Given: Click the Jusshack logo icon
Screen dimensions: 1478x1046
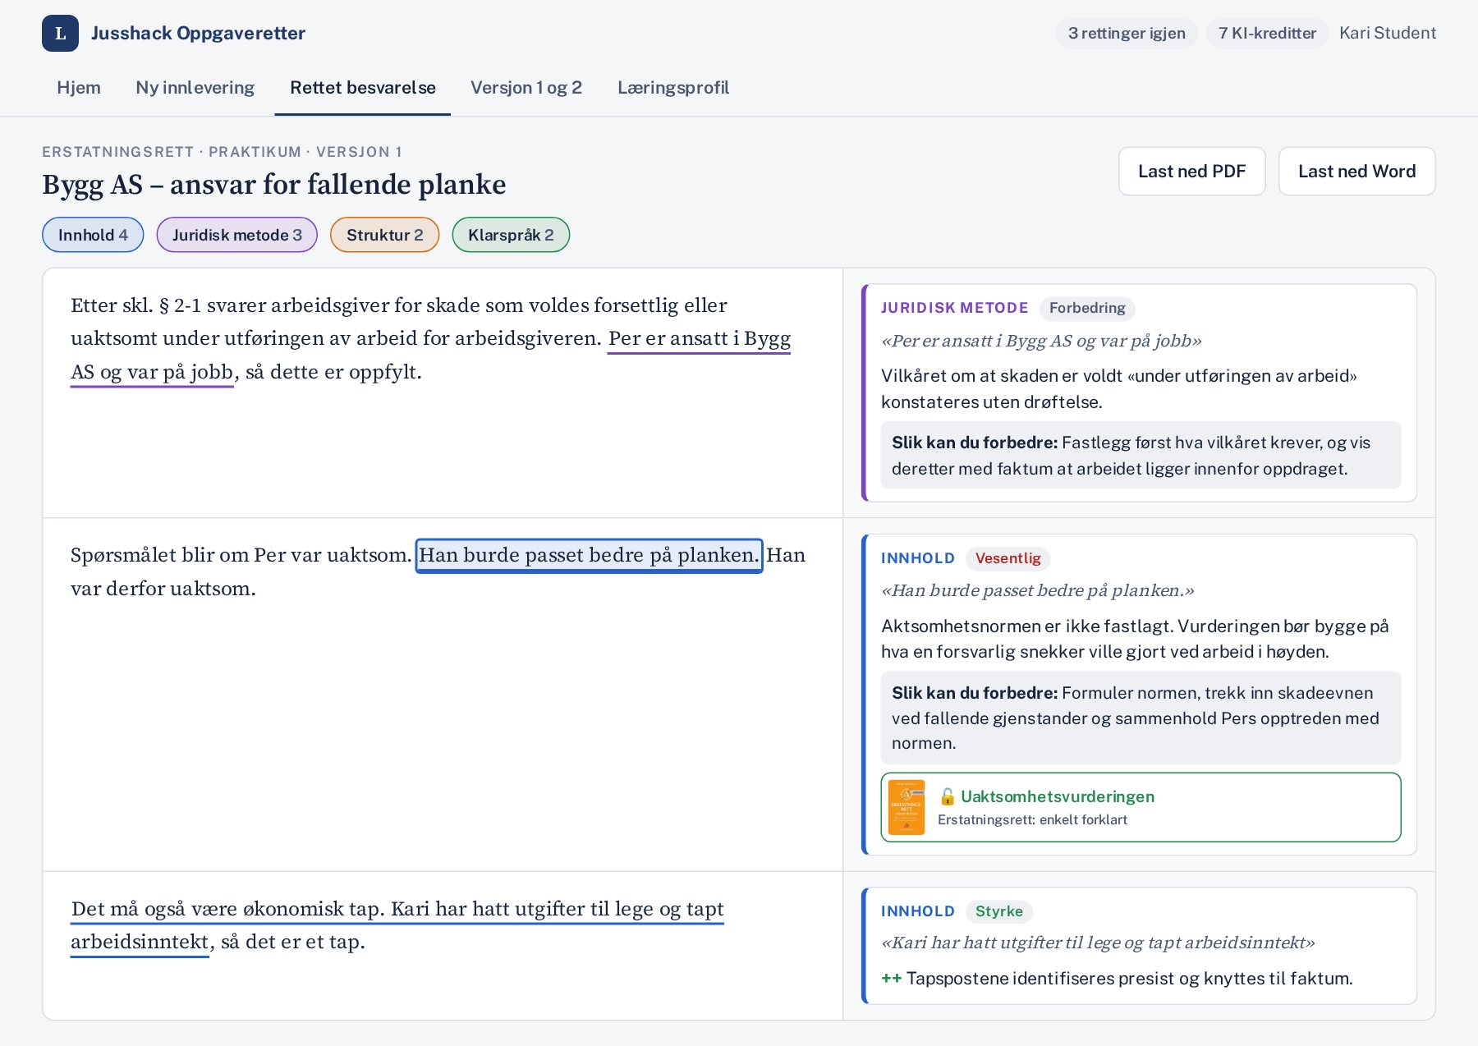Looking at the screenshot, I should [x=60, y=33].
